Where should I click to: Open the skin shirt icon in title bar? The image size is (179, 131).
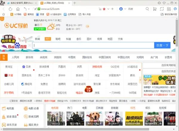coord(164,3)
